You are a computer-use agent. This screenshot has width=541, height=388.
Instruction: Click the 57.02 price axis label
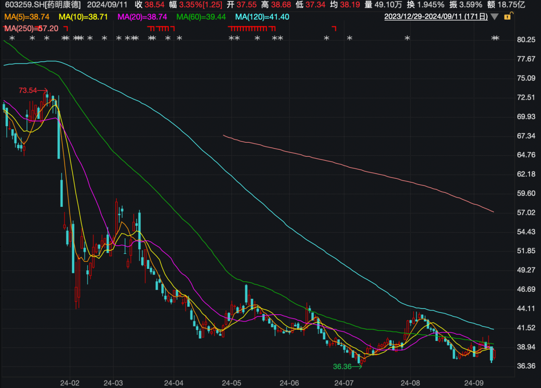coord(526,213)
